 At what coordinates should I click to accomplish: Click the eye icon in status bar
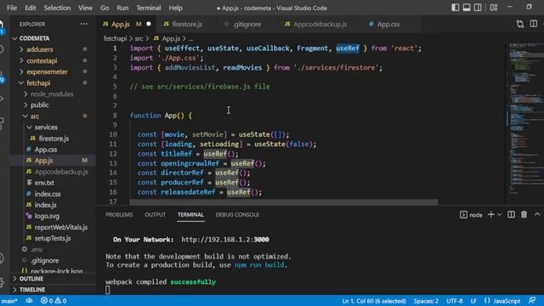point(29,300)
